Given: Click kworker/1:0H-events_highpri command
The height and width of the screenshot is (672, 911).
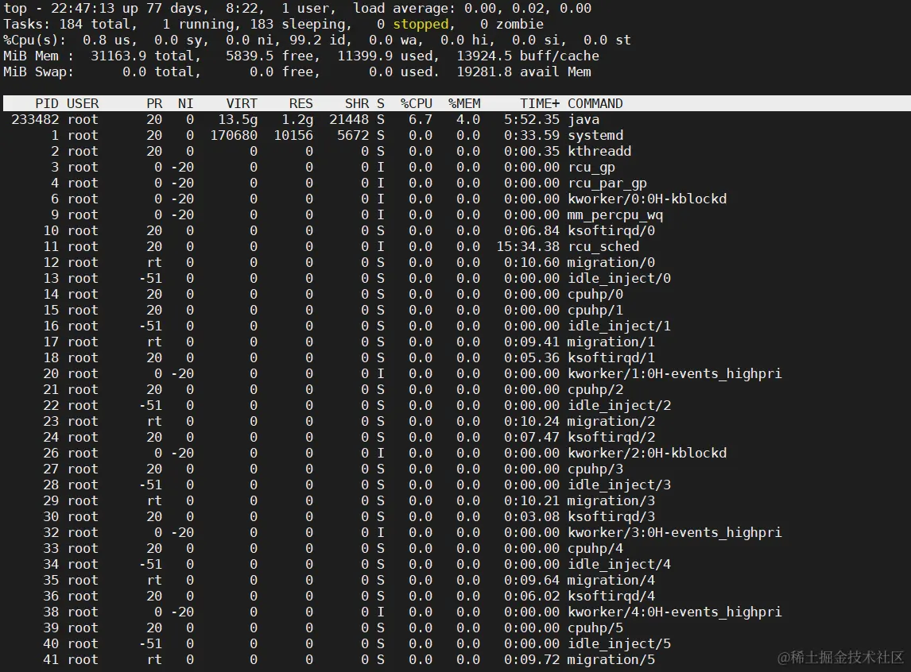Looking at the screenshot, I should pyautogui.click(x=675, y=373).
